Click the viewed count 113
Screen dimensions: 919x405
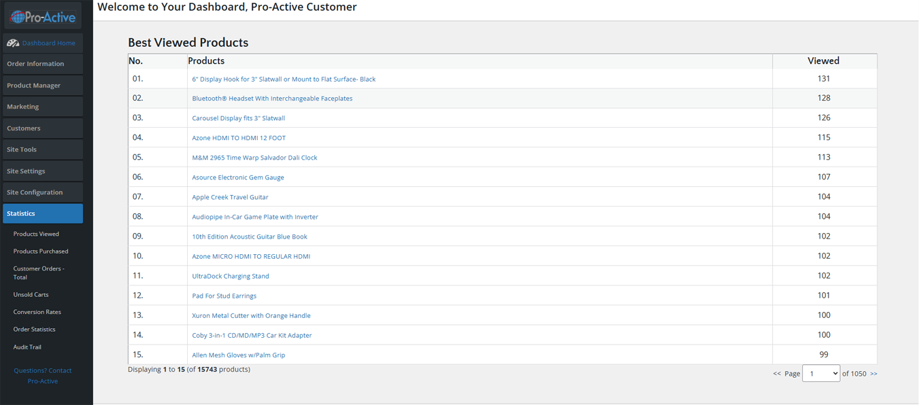tap(824, 157)
